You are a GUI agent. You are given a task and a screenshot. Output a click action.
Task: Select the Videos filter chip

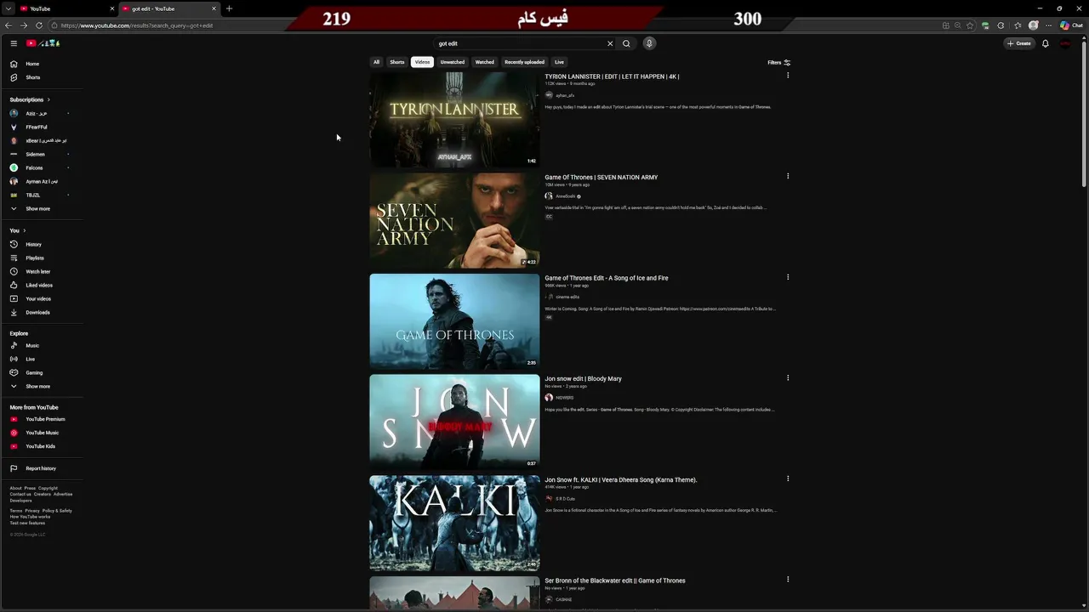click(422, 62)
